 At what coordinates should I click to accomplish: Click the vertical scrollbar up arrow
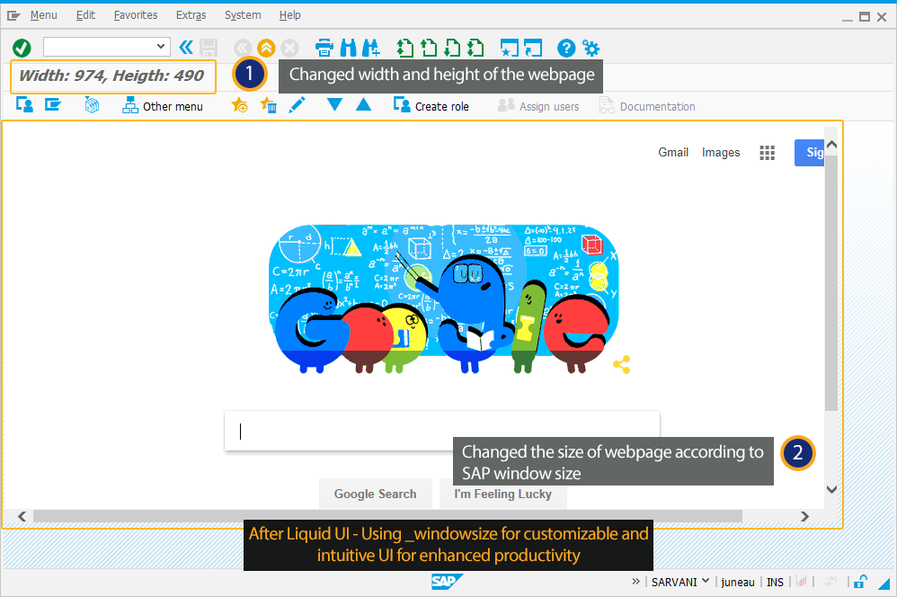831,145
